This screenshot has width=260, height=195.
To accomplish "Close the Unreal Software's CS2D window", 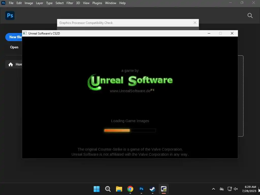I will [232, 33].
